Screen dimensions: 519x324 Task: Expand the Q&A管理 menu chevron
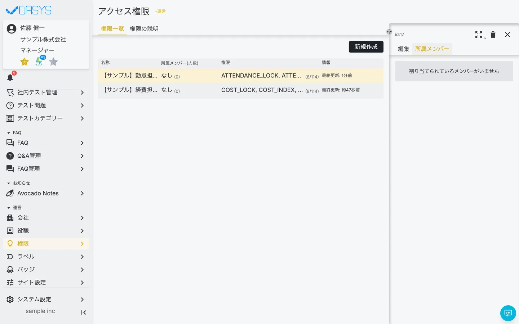[82, 156]
